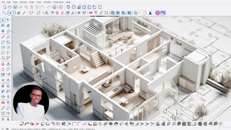Image resolution: width=231 pixels, height=130 pixels.
Task: Select the Polygon tool in left toolbar
Action: [x=8, y=47]
